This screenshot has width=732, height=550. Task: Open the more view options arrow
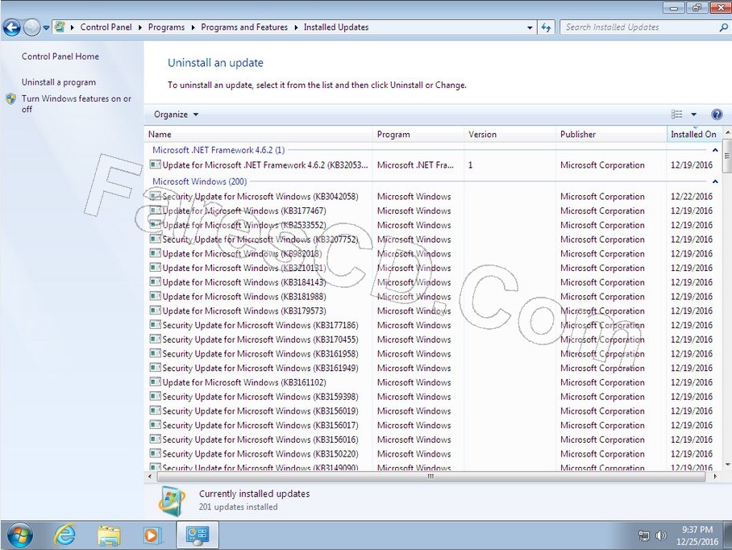tap(694, 115)
